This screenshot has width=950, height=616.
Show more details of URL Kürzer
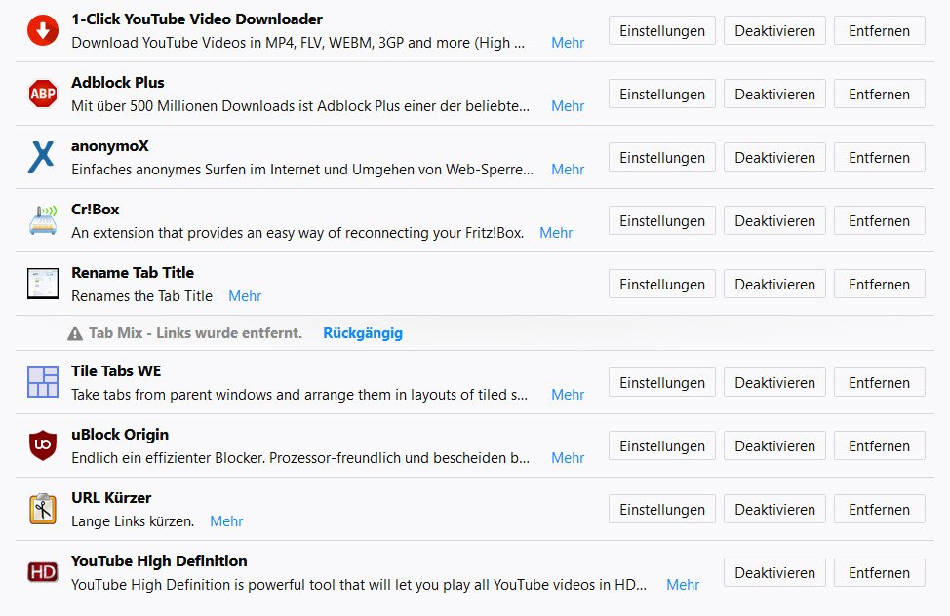[x=226, y=521]
